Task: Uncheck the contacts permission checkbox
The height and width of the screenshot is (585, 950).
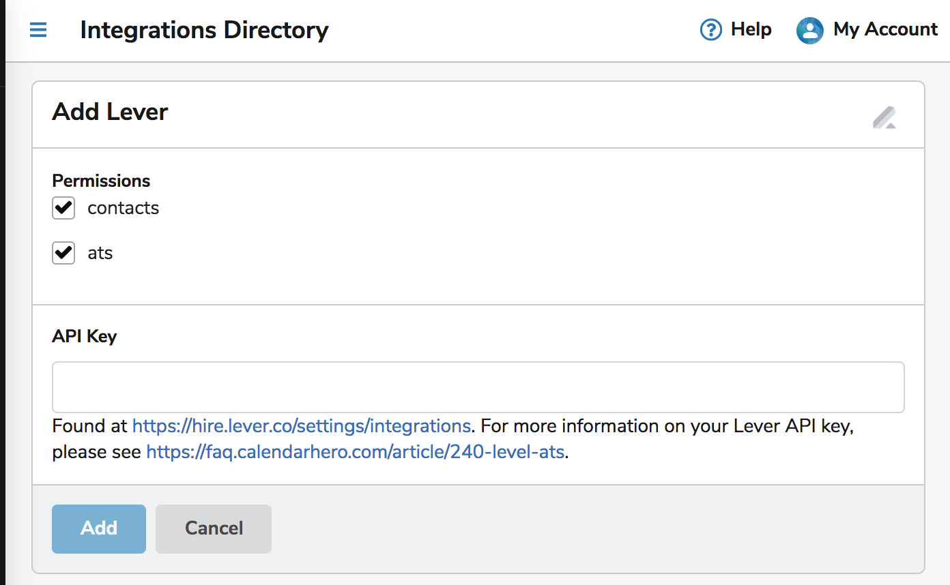Action: pyautogui.click(x=63, y=208)
